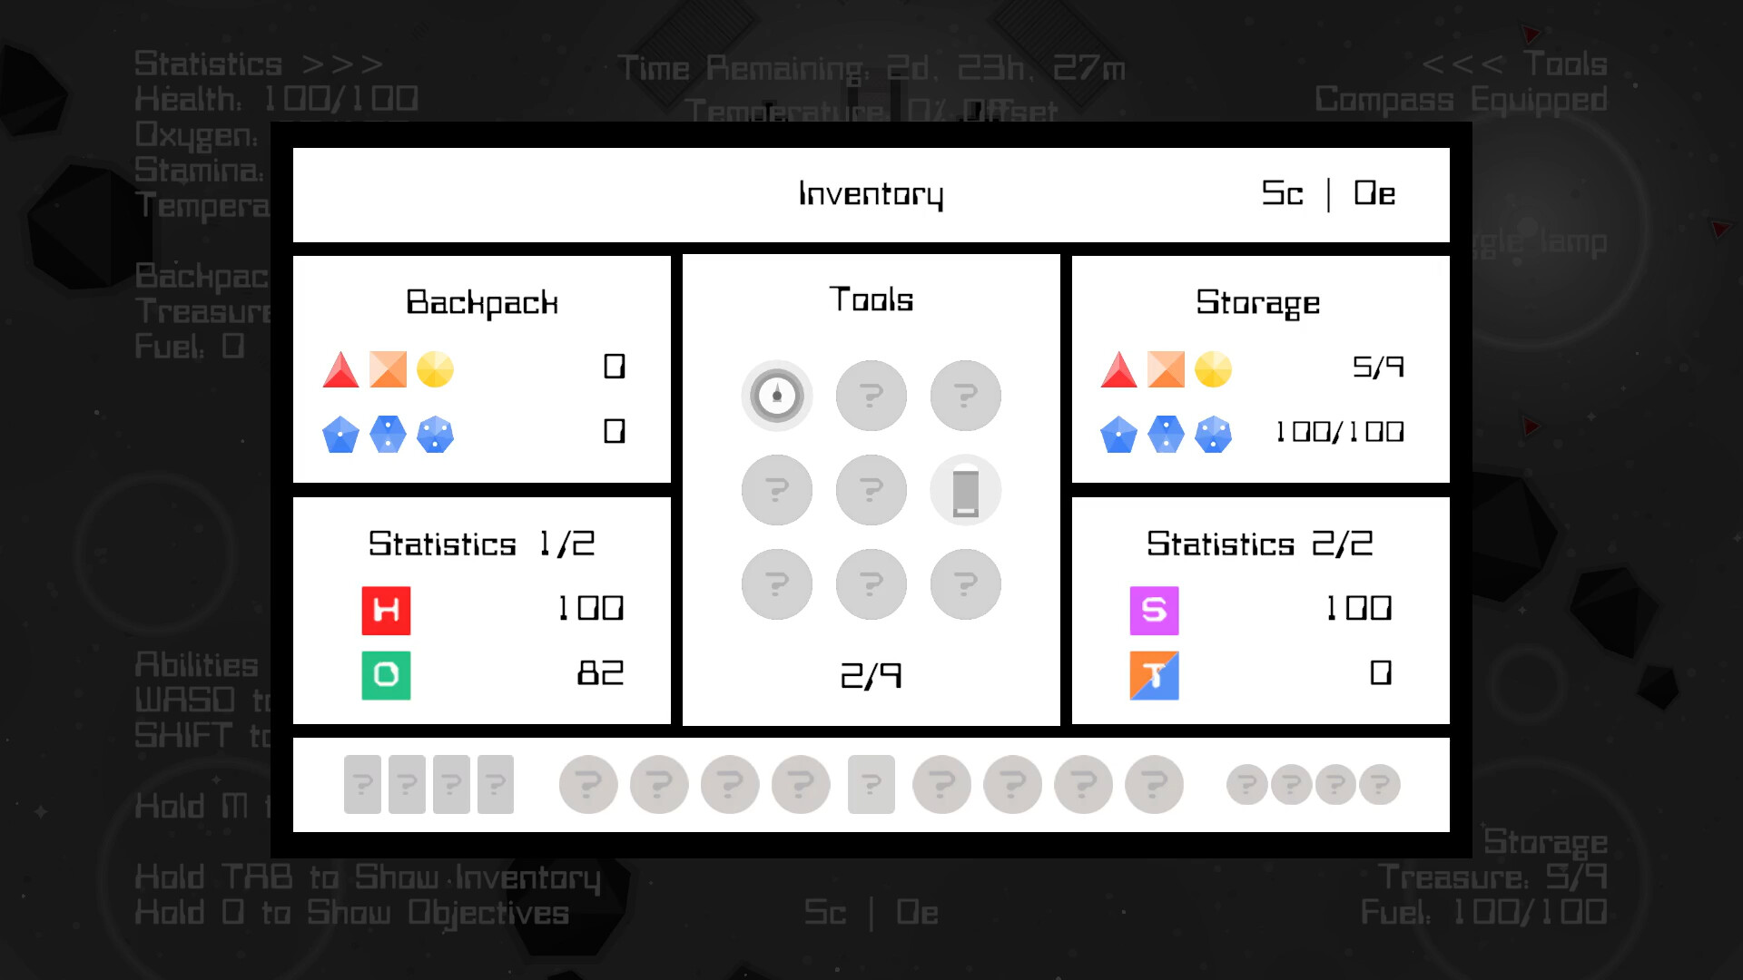Click the red triangle treasure in Backpack

point(340,370)
